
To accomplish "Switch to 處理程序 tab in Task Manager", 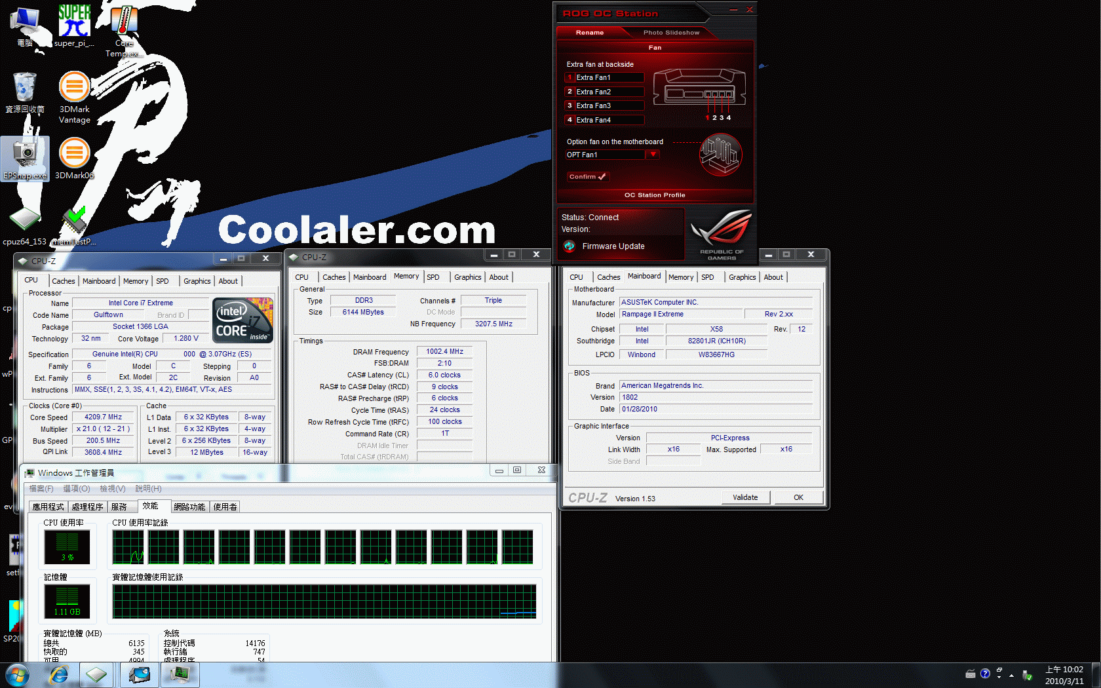I will click(x=87, y=506).
